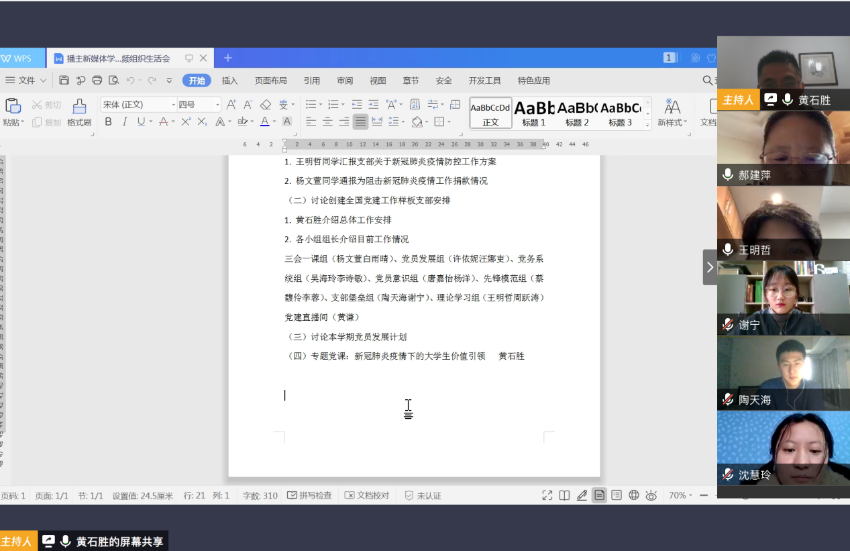Click the Save icon in quick access toolbar

[64, 81]
